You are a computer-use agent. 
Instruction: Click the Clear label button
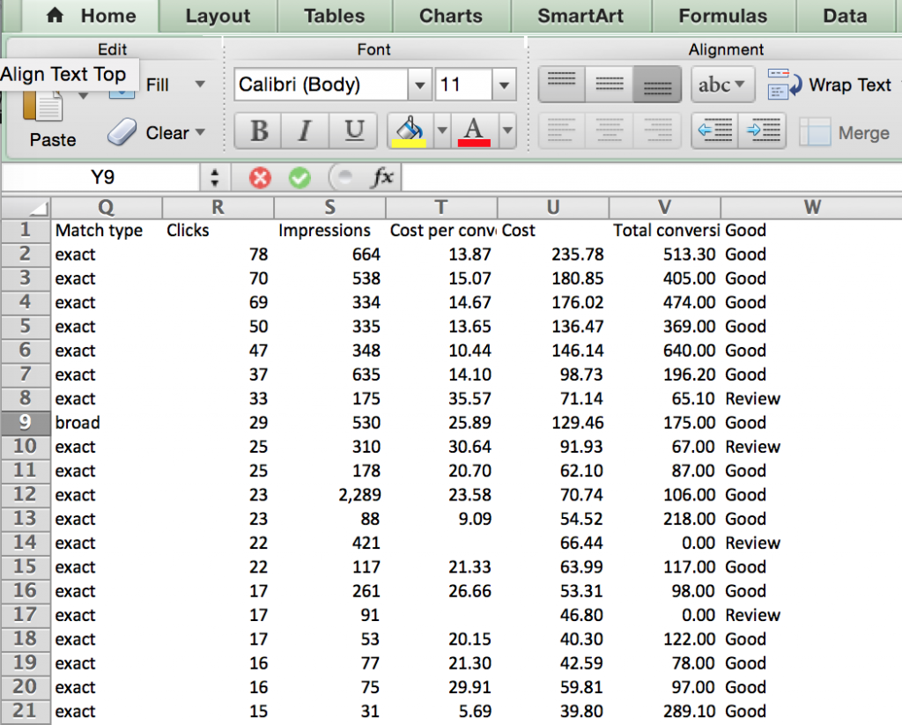tap(167, 133)
